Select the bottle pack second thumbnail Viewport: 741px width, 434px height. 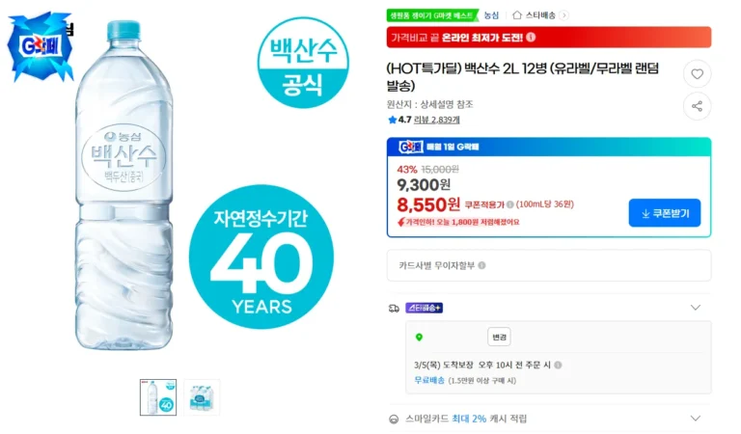coord(203,396)
